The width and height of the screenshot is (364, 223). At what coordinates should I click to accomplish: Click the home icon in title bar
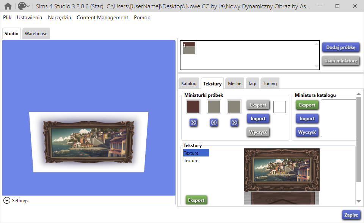pos(8,6)
